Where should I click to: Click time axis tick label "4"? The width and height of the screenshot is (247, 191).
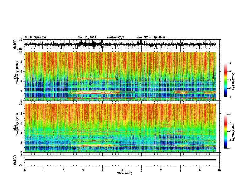pos(103,170)
